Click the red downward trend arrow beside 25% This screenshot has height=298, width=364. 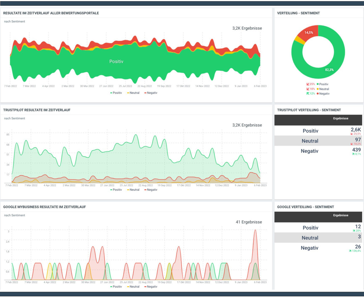point(308,84)
